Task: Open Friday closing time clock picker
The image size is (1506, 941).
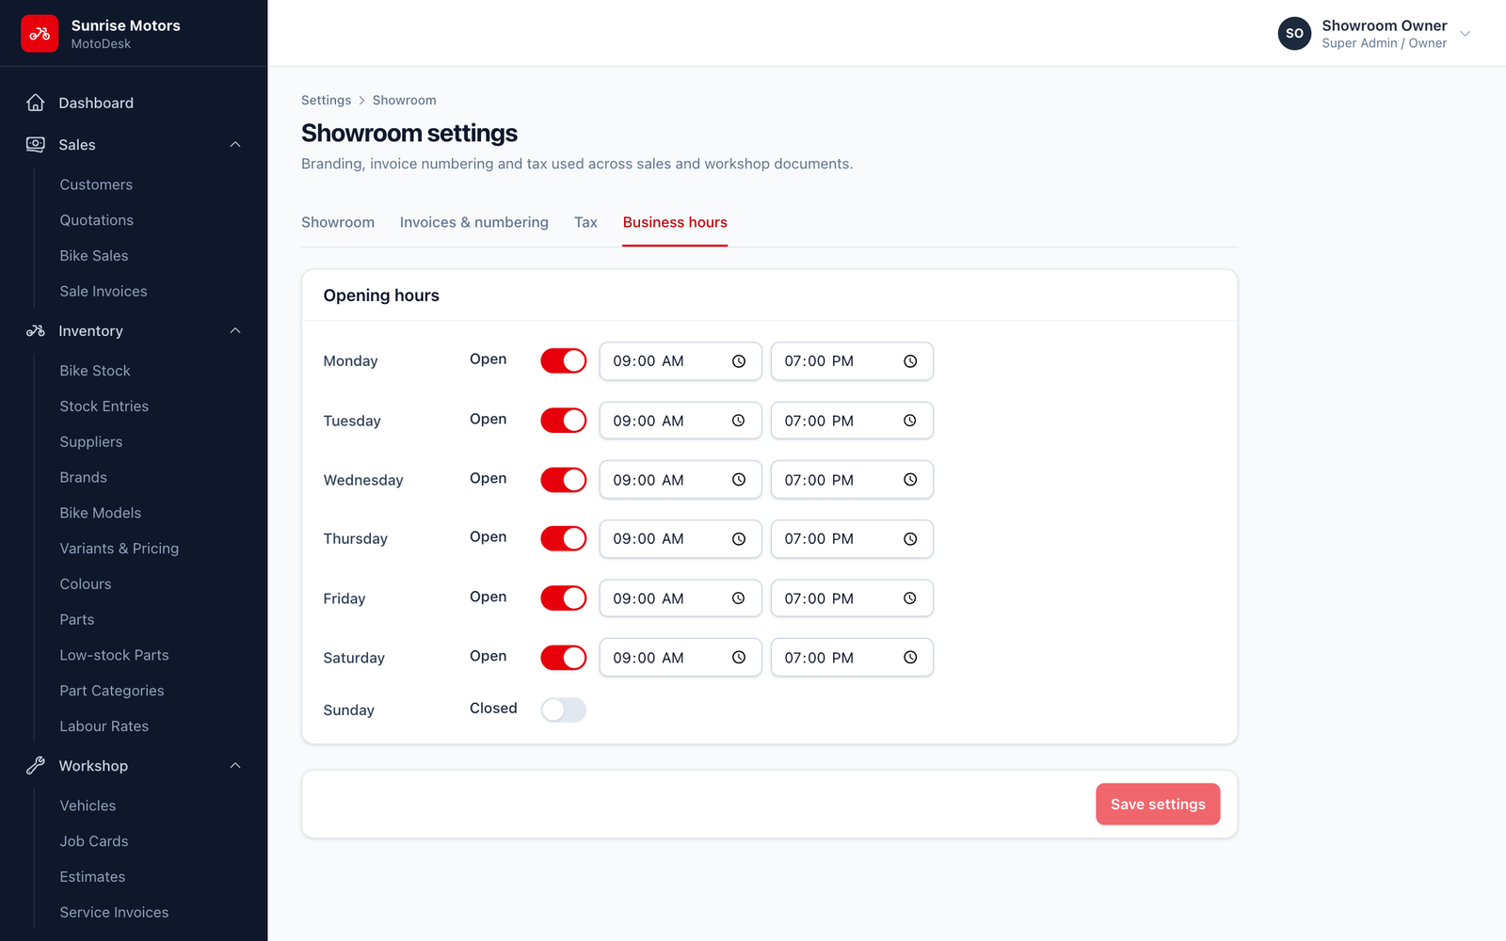Action: click(x=910, y=598)
